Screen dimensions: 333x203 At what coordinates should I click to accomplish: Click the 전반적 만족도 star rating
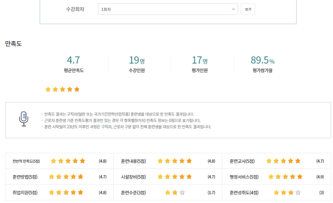[68, 161]
